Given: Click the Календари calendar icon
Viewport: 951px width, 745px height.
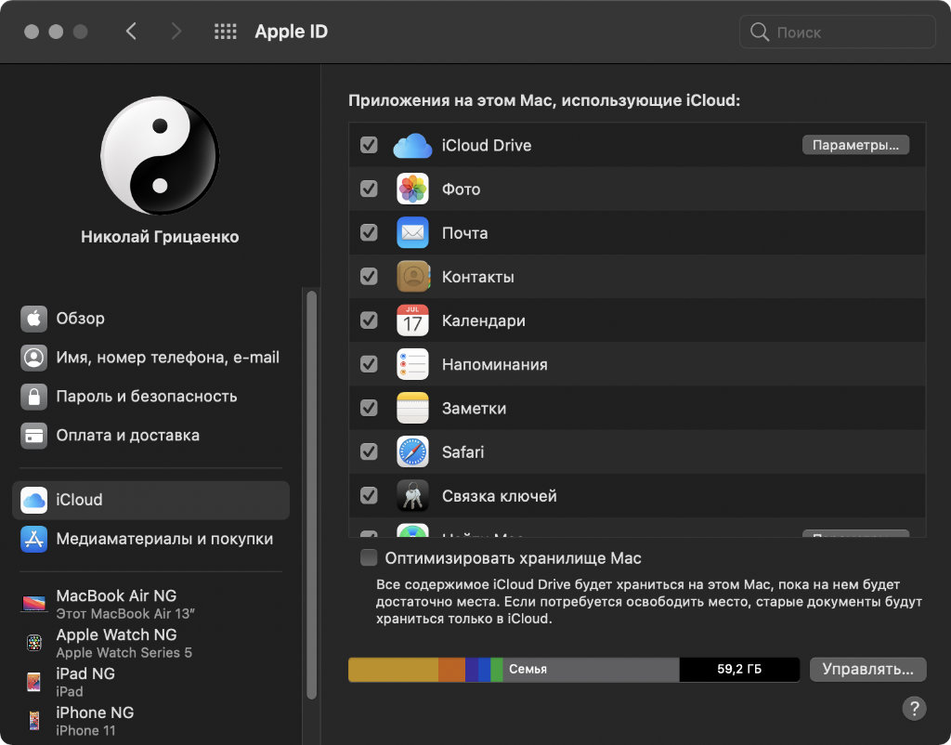Looking at the screenshot, I should (x=412, y=320).
